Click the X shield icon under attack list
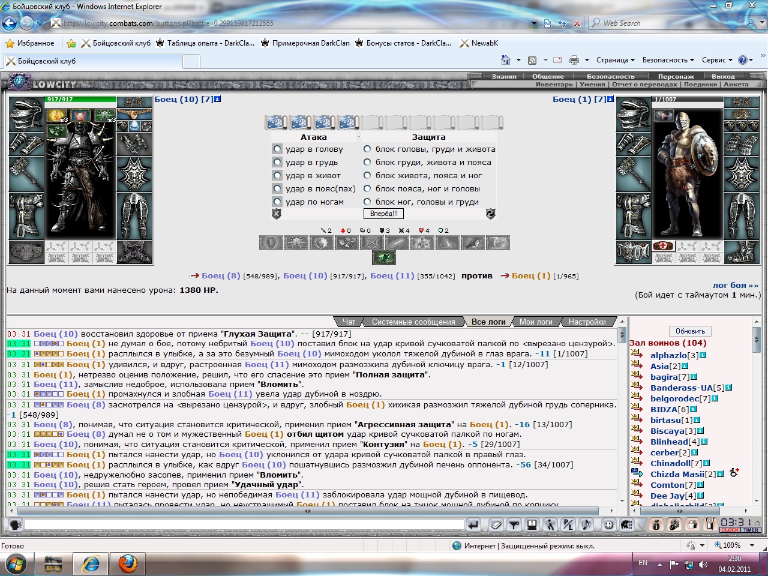 tap(277, 214)
